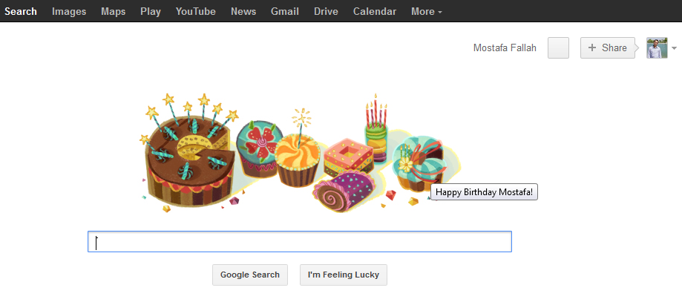
Task: Click the Google Search button
Action: coord(250,275)
